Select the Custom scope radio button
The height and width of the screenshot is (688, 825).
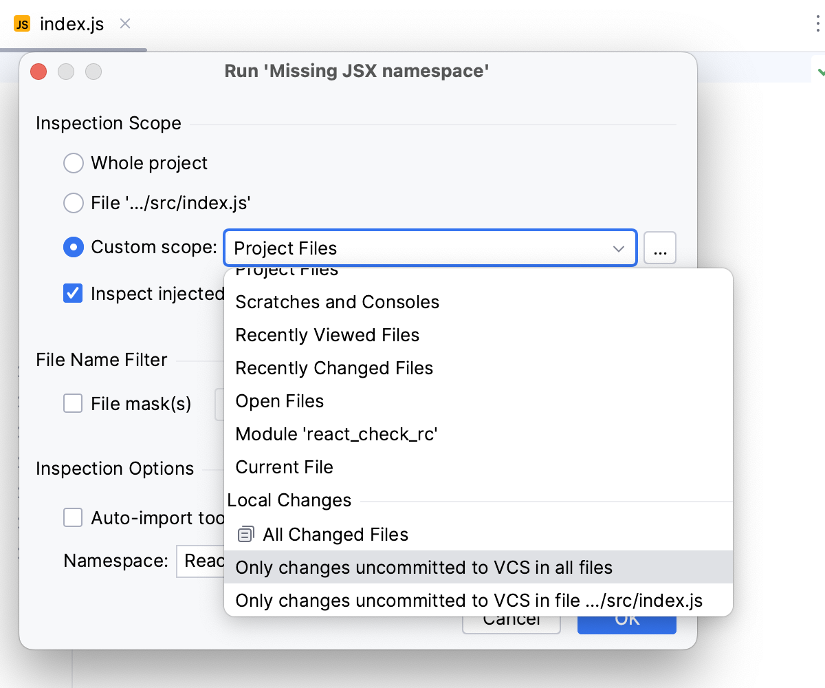point(74,248)
